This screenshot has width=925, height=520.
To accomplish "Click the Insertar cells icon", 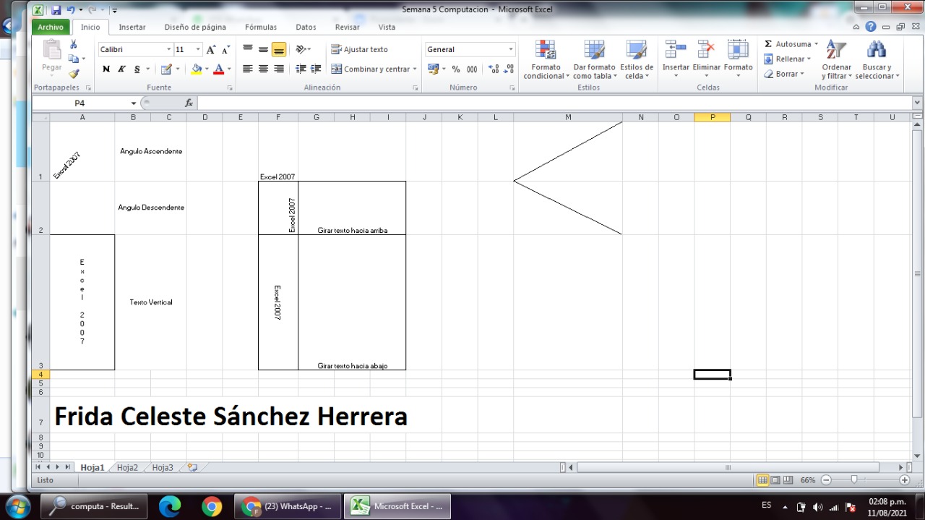I will (676, 49).
